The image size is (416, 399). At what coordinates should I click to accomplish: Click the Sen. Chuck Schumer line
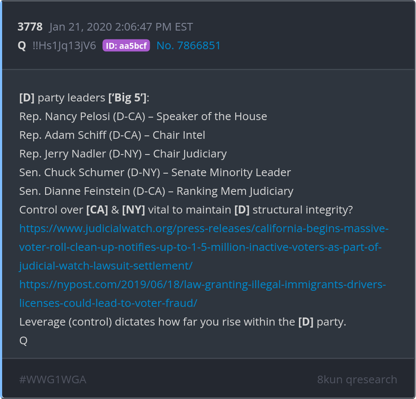pos(155,172)
